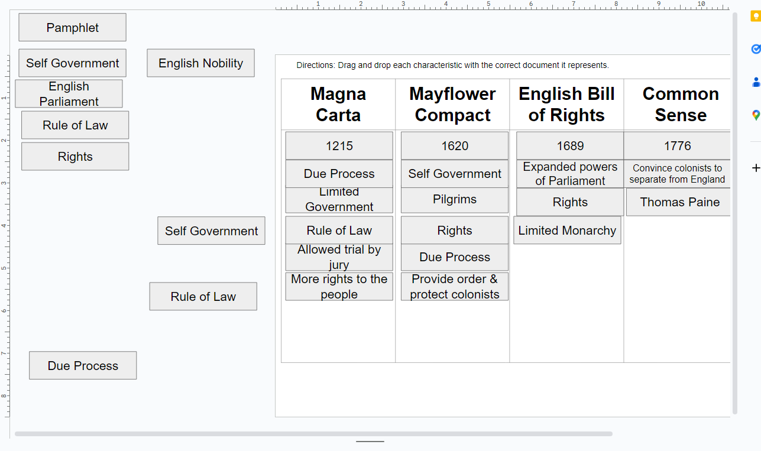The width and height of the screenshot is (761, 451).
Task: Select Provide order & protect colonists box
Action: point(455,287)
